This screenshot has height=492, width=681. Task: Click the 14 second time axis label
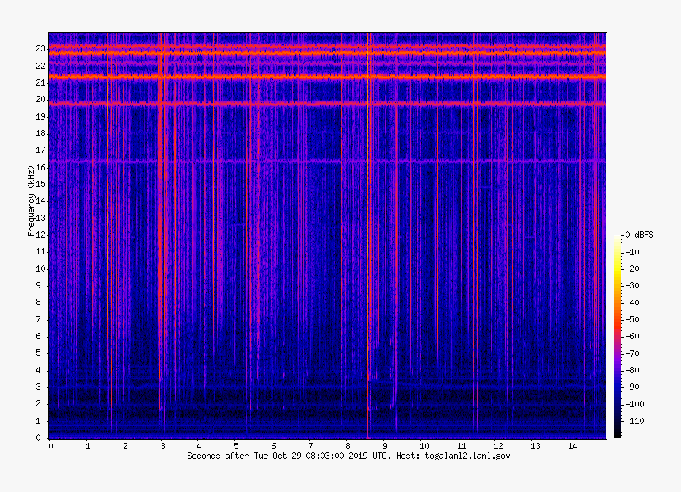coord(572,447)
